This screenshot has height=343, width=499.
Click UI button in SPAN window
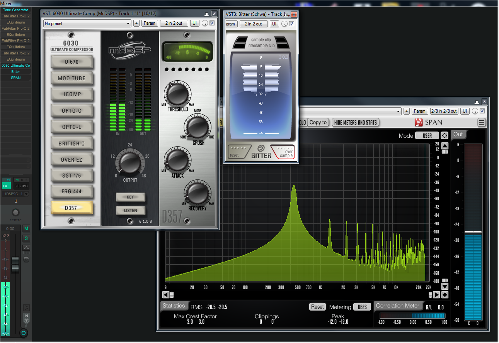pyautogui.click(x=465, y=111)
